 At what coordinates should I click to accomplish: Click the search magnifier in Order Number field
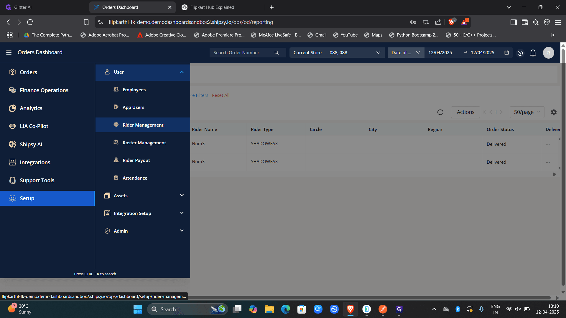(x=277, y=52)
